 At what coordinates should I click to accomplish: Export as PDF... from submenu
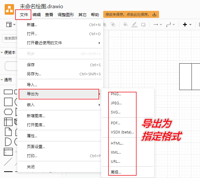click(127, 123)
